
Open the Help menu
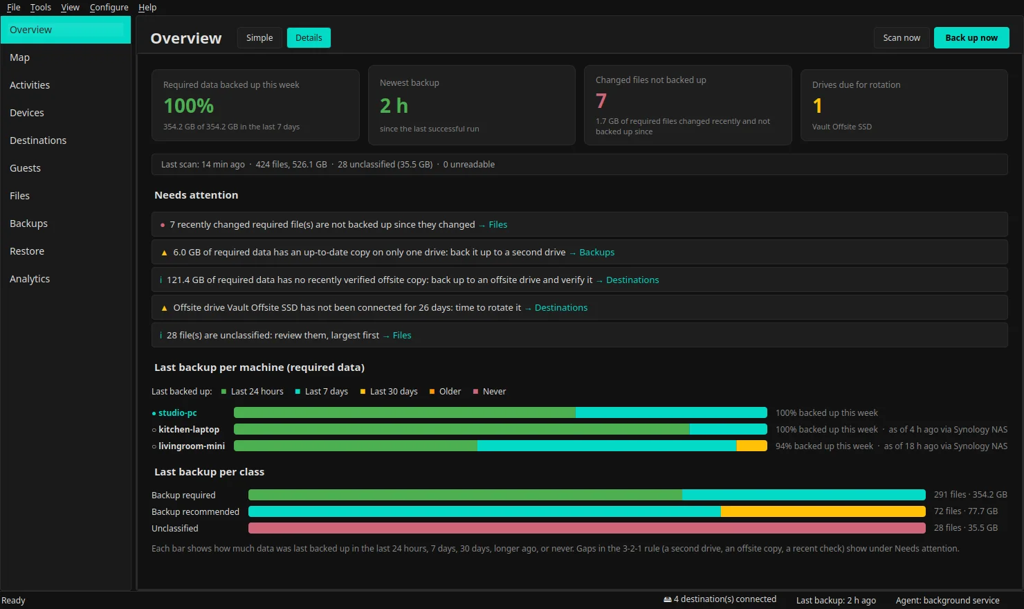147,8
